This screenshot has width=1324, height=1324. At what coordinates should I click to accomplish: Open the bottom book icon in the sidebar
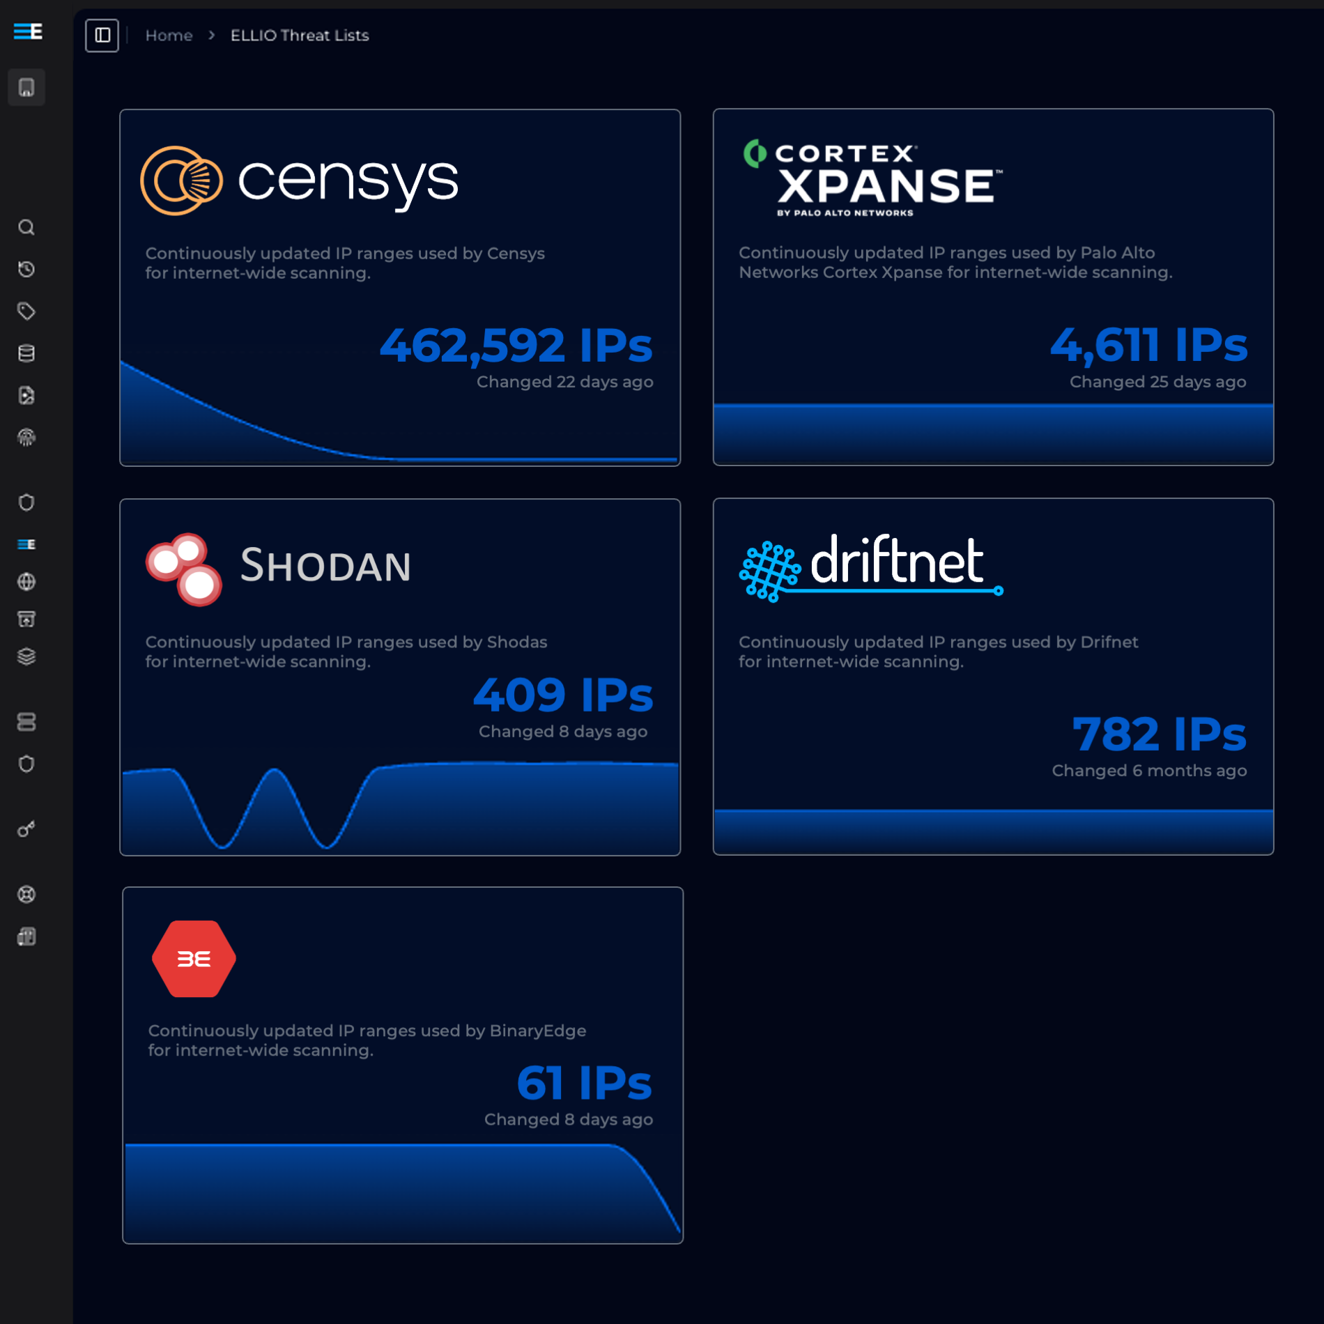coord(26,937)
